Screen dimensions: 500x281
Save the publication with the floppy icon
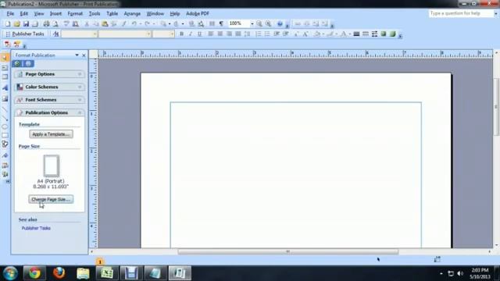[26, 24]
